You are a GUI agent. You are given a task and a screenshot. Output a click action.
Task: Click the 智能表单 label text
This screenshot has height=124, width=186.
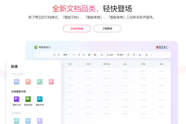click(40, 105)
